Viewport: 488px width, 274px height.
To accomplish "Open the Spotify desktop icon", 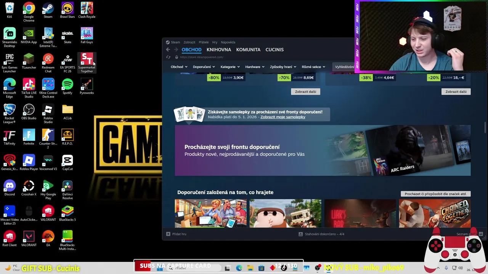I will pyautogui.click(x=67, y=87).
